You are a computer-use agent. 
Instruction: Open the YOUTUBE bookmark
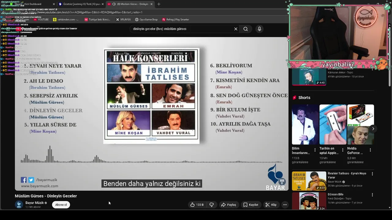pyautogui.click(x=41, y=20)
